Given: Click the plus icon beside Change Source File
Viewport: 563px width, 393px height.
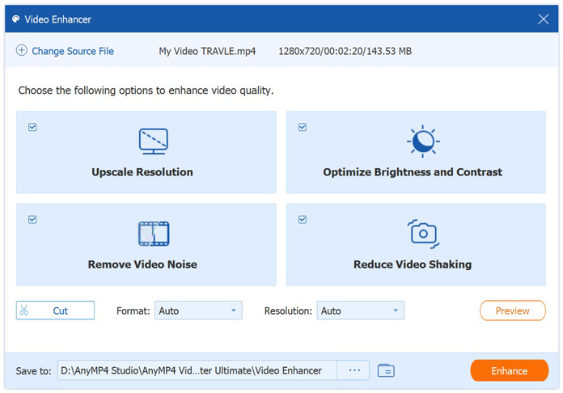Looking at the screenshot, I should point(21,51).
